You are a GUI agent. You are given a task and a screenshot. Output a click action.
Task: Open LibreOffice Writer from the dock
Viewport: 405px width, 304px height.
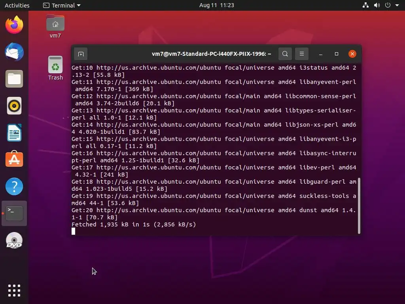coord(14,133)
